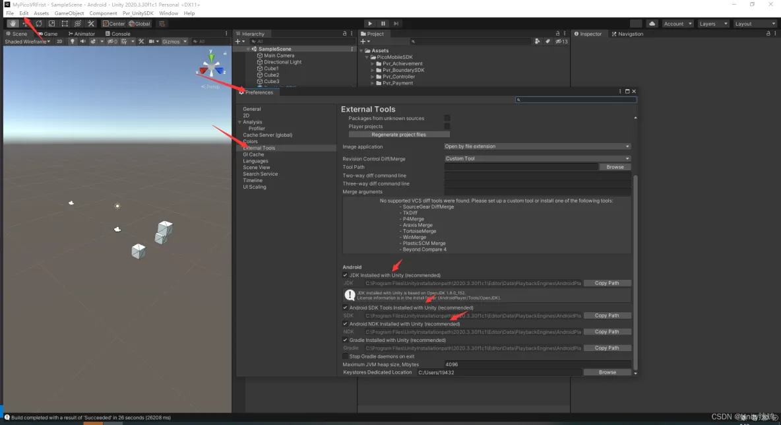Open the Edit menu

[x=24, y=13]
